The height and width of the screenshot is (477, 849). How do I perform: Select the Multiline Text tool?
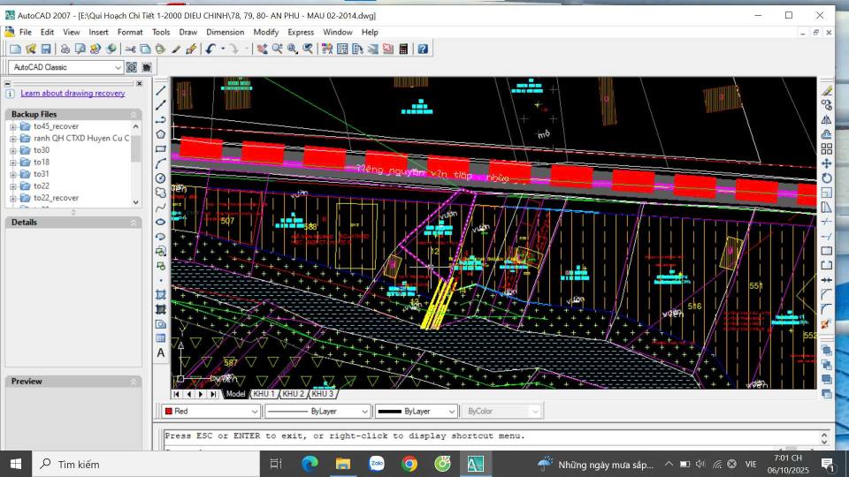pyautogui.click(x=161, y=352)
